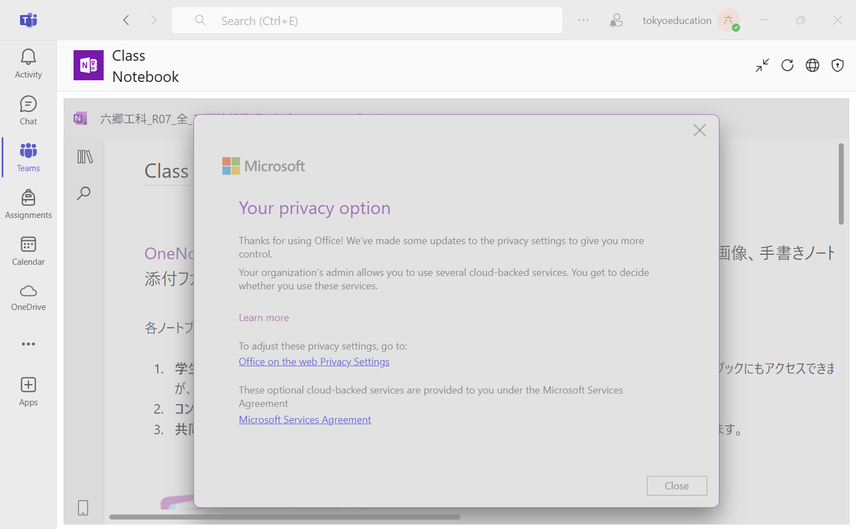Open Office on the web Privacy Settings

314,362
